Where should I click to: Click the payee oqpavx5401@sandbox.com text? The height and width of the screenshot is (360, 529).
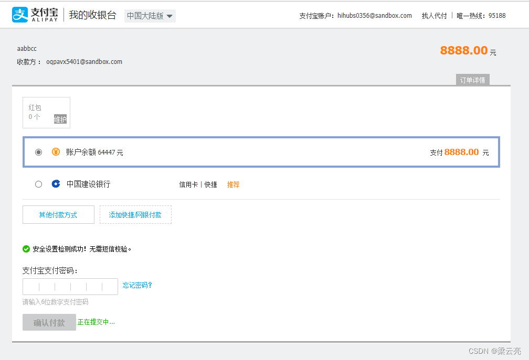[84, 62]
